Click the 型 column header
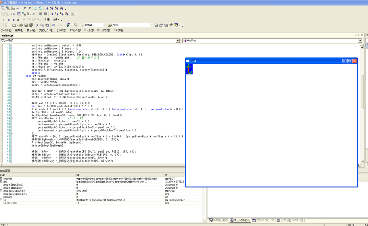The height and width of the screenshot is (226, 368). click(183, 175)
